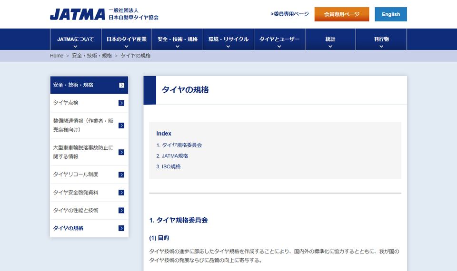
Task: Click the 1. タイヤ規格委員会 section heading
Action: pyautogui.click(x=179, y=220)
